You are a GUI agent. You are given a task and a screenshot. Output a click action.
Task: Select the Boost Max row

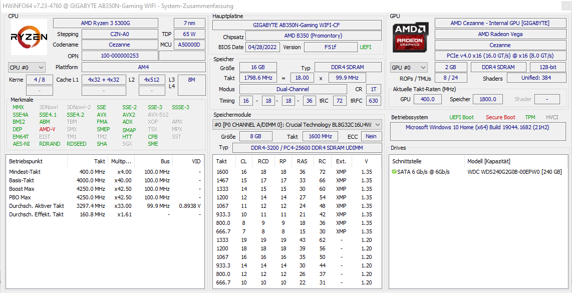(x=105, y=189)
